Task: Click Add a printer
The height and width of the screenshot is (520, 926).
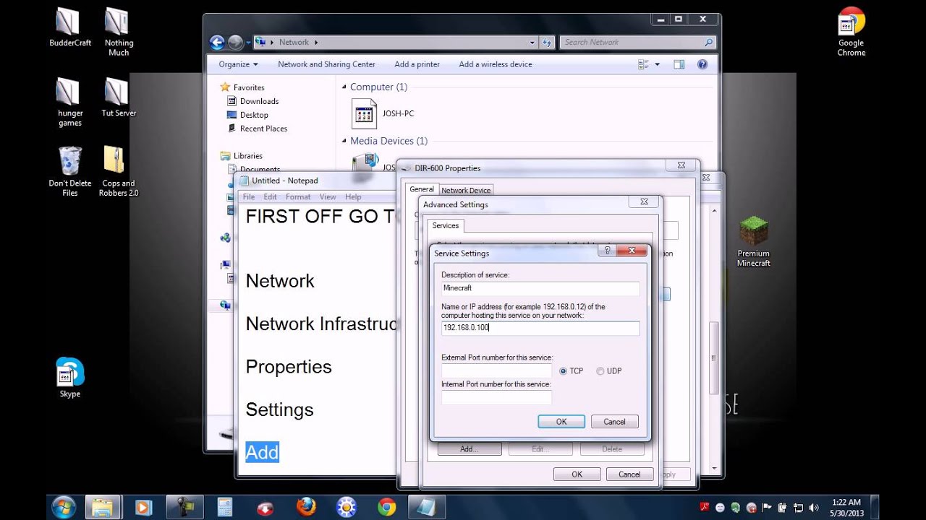Action: [x=417, y=64]
